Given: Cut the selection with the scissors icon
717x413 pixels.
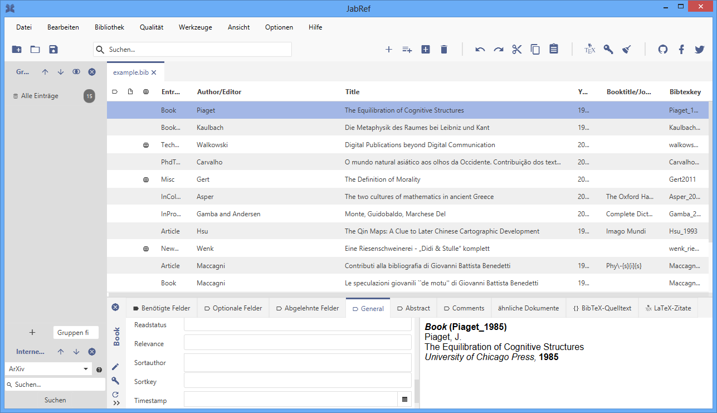Looking at the screenshot, I should (517, 49).
